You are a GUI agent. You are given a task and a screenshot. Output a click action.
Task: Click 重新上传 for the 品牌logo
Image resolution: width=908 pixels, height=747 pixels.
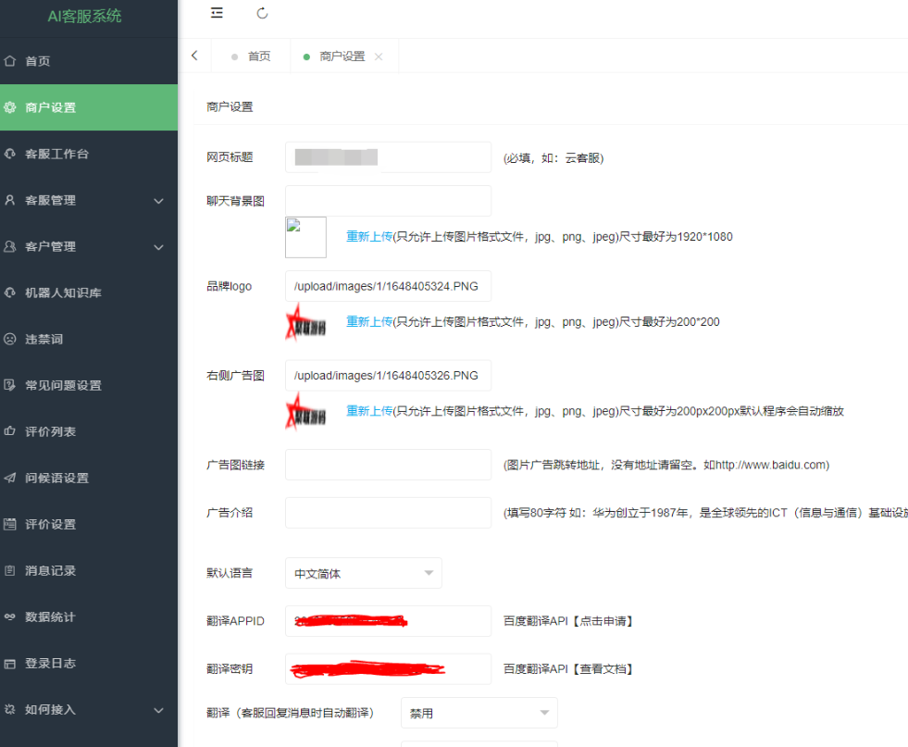click(369, 322)
